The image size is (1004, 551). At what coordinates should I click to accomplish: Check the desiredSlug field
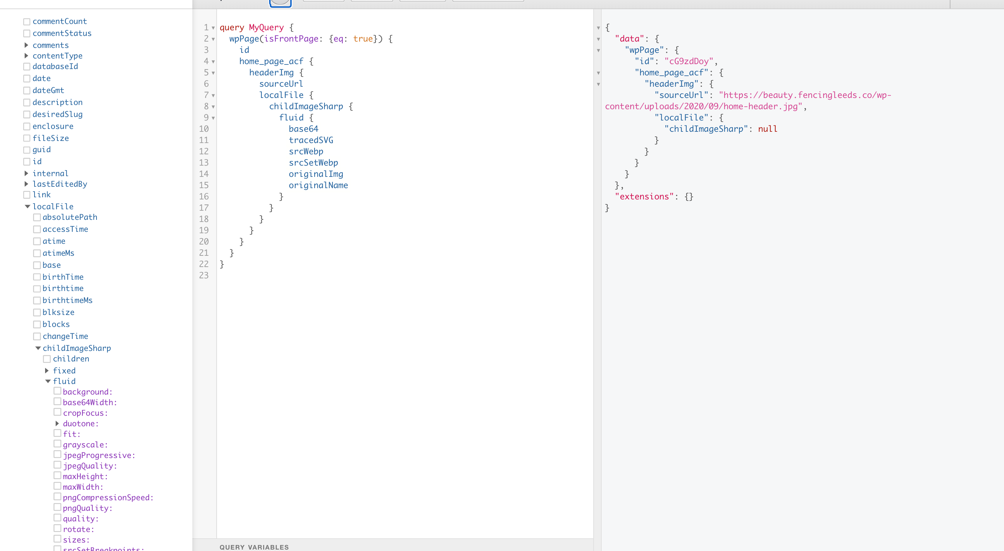point(27,114)
